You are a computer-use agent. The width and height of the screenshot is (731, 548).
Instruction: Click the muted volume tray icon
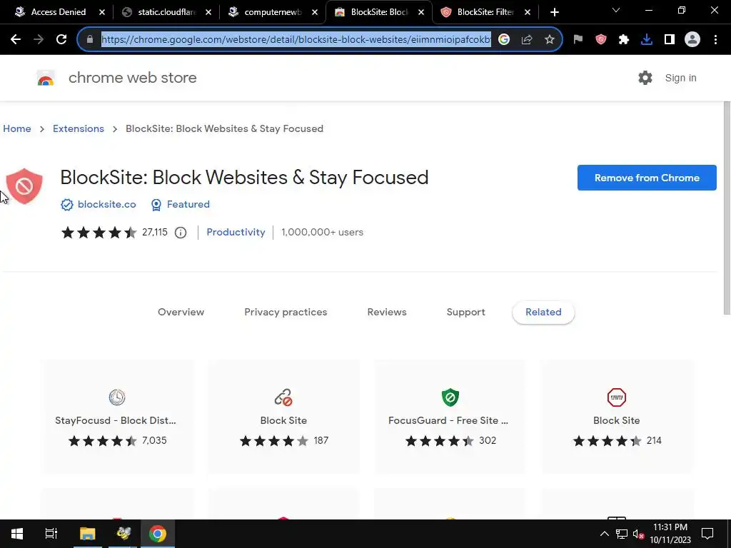click(x=638, y=534)
